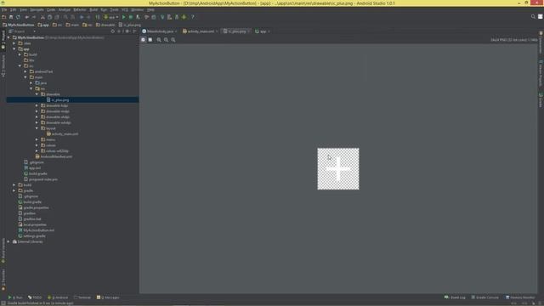544x306 pixels.
Task: Select AndroidManifest.xml in the project tree
Action: tap(55, 156)
